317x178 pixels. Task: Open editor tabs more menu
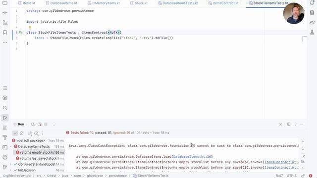pos(302,3)
